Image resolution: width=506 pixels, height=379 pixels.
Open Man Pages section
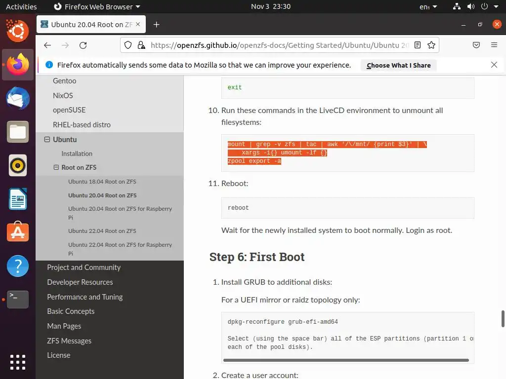(x=64, y=326)
